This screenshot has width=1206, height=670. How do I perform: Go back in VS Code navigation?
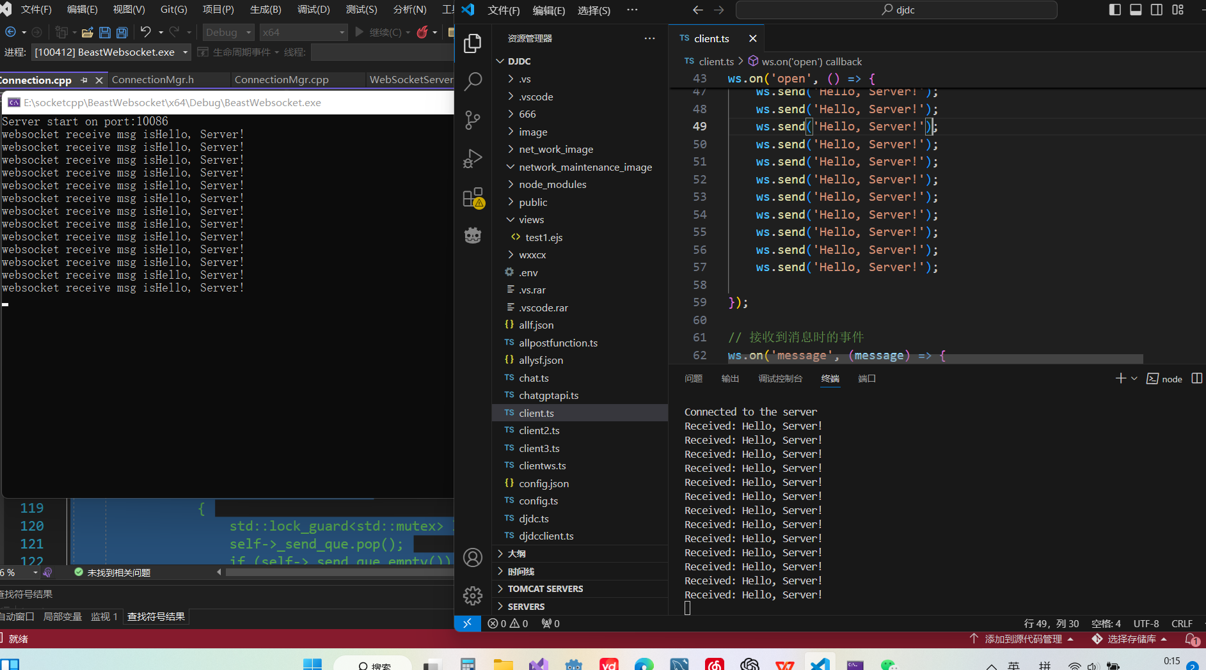[x=698, y=10]
